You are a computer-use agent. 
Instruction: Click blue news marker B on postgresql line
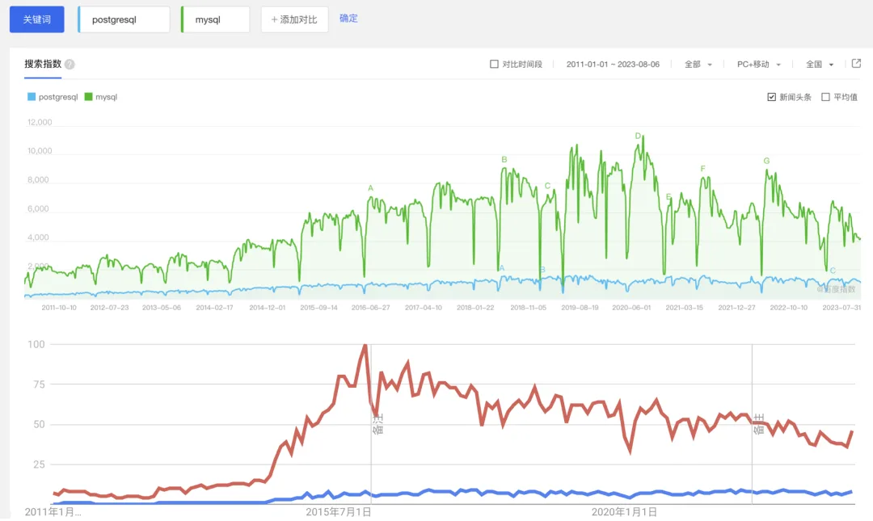(543, 270)
